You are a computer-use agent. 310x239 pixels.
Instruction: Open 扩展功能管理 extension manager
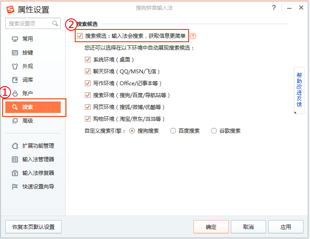[x=38, y=146]
